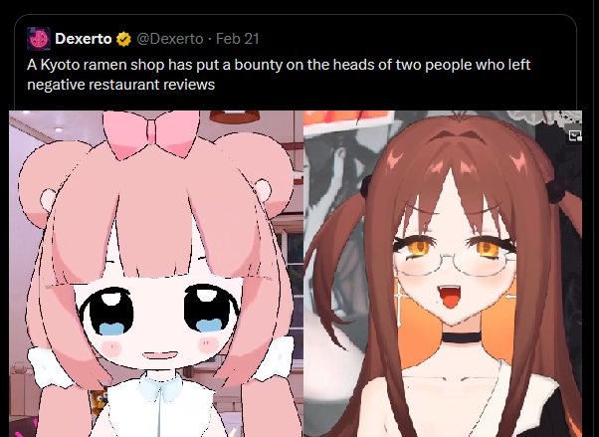Click the pink bow on left image
Viewport: 599px width, 437px height.
(x=151, y=133)
